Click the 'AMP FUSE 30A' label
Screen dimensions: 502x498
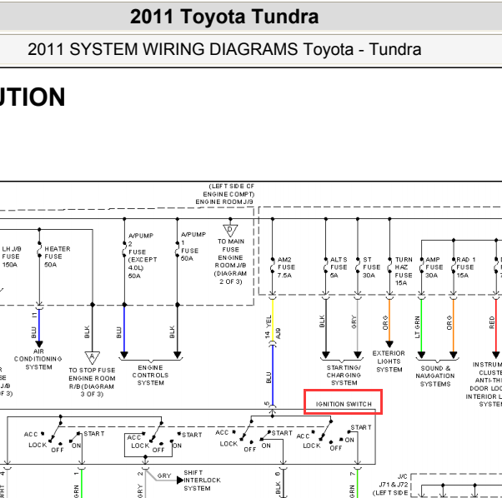pos(434,267)
